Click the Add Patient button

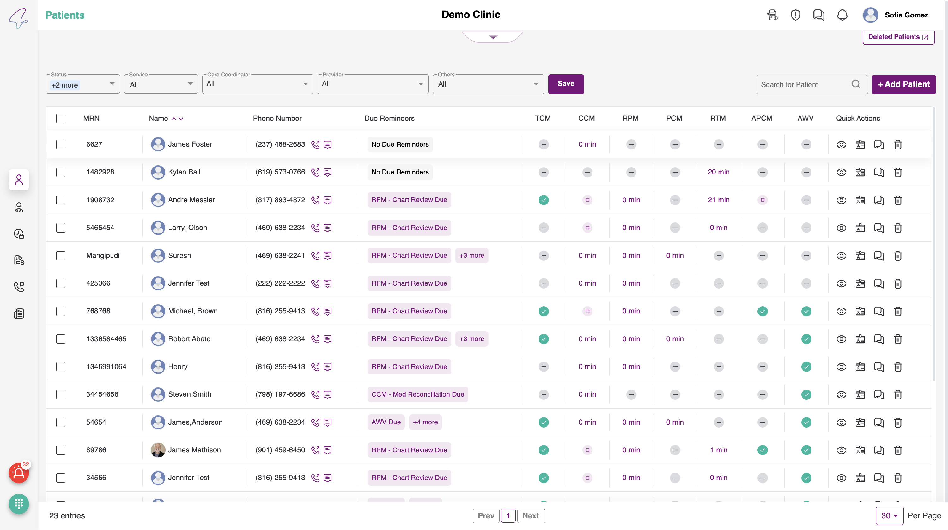(x=903, y=84)
